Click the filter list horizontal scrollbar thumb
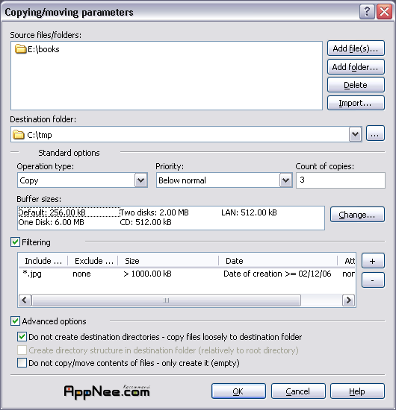 click(x=166, y=300)
